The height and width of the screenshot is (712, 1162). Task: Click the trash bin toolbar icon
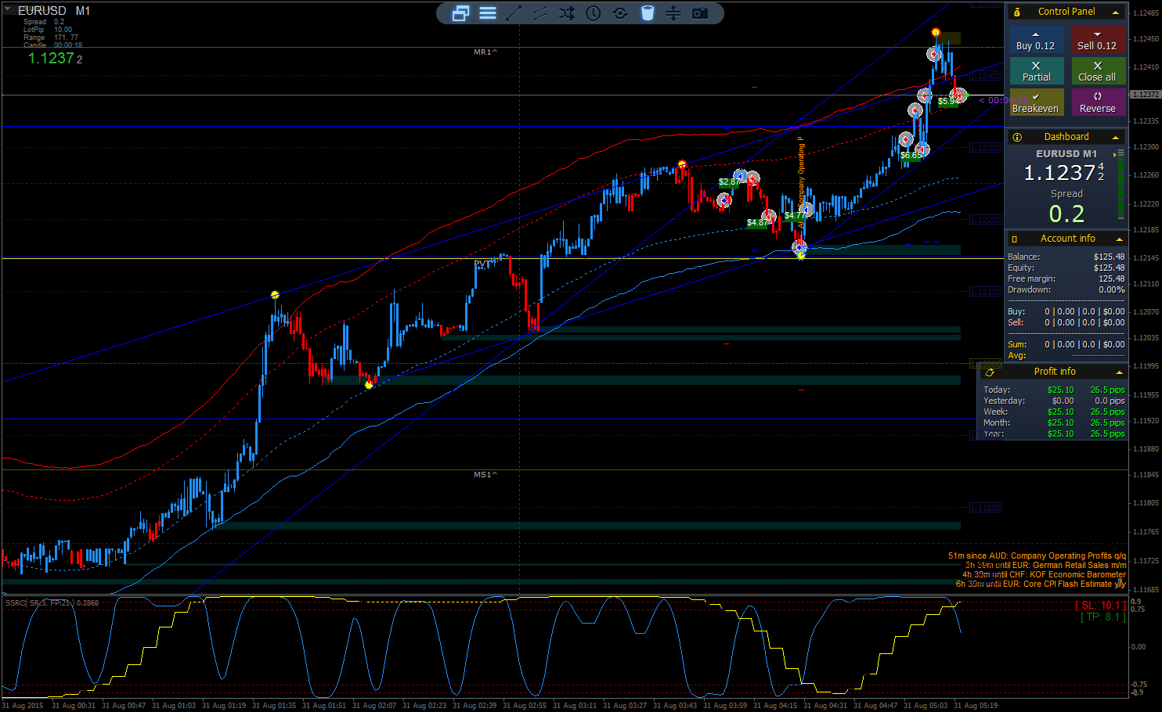click(x=648, y=13)
